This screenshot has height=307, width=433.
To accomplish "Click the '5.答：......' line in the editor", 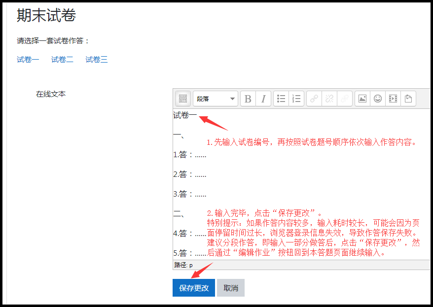I will pos(190,253).
